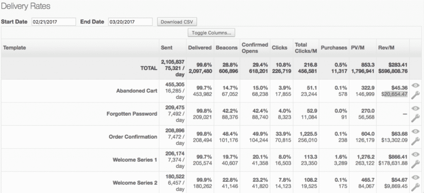Image resolution: width=424 pixels, height=193 pixels.
Task: Select the Purchases column header
Action: point(334,48)
